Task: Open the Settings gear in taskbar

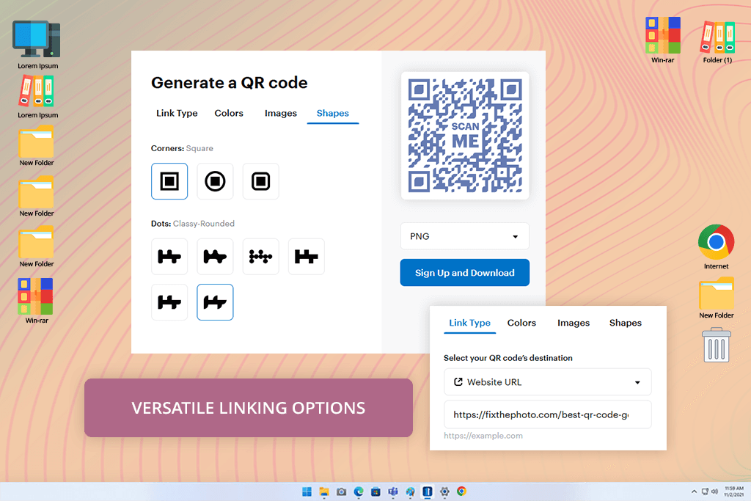Action: pos(445,491)
